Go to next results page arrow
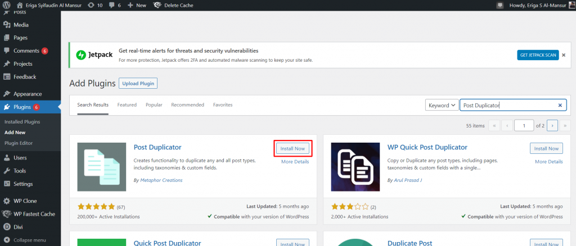Image resolution: width=576 pixels, height=246 pixels. pos(552,126)
